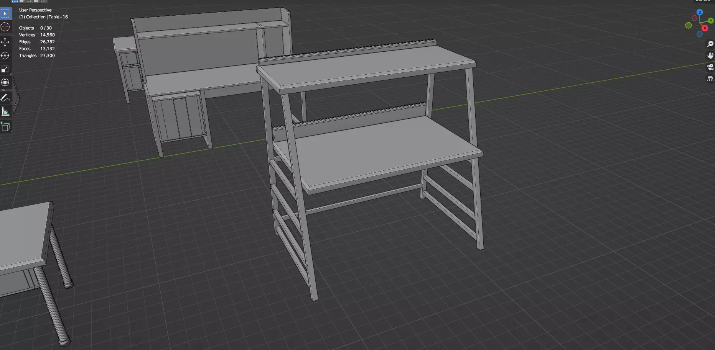The height and width of the screenshot is (350, 715).
Task: Choose the Add Cube tool
Action: pos(5,127)
